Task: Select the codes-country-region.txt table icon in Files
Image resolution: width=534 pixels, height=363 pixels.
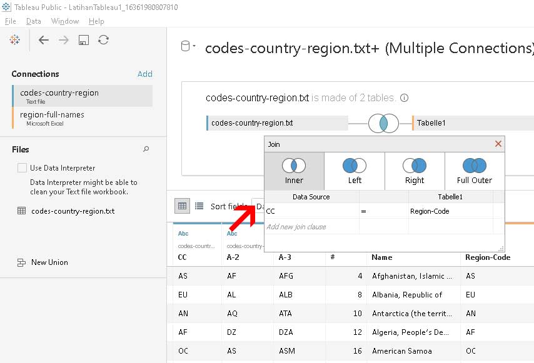Action: tap(21, 211)
